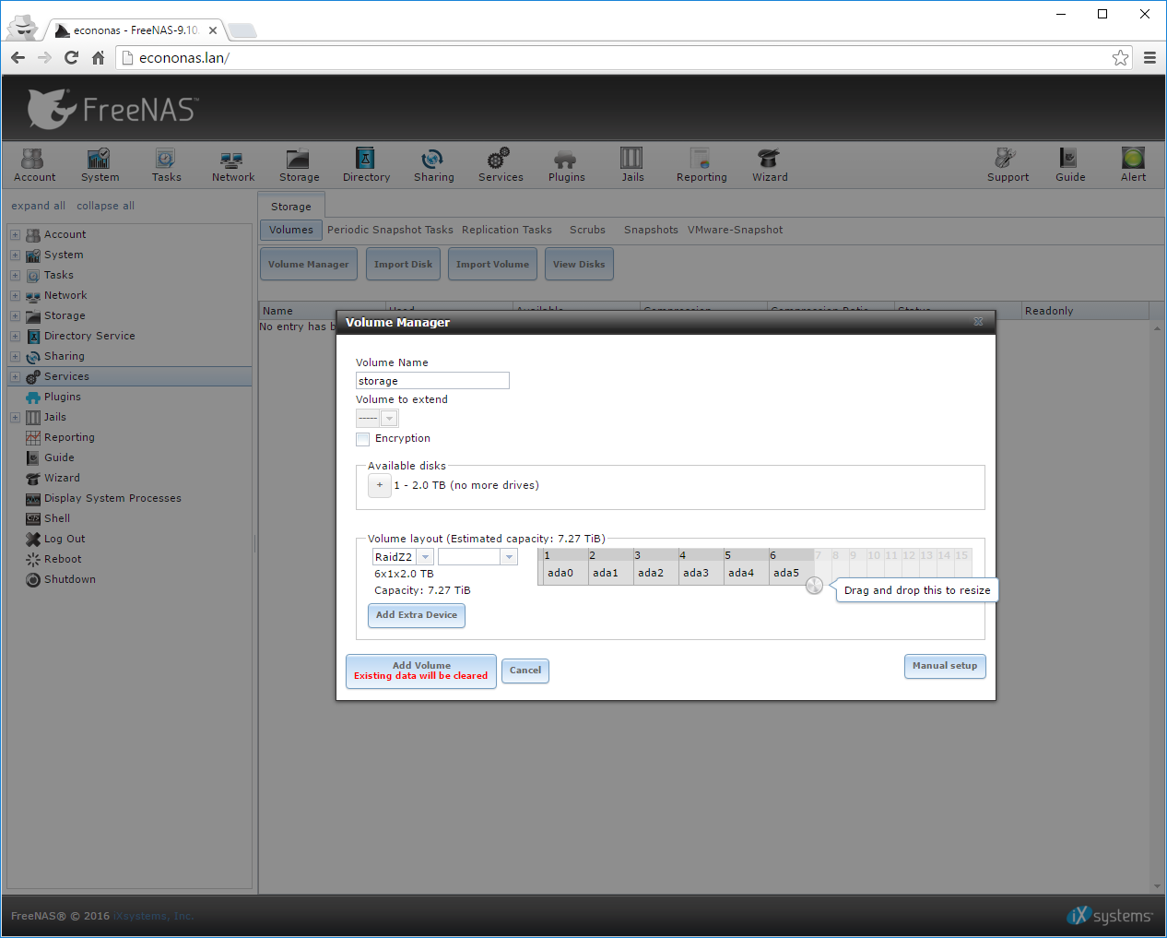Select Plugins in the sidebar tree

pos(62,397)
